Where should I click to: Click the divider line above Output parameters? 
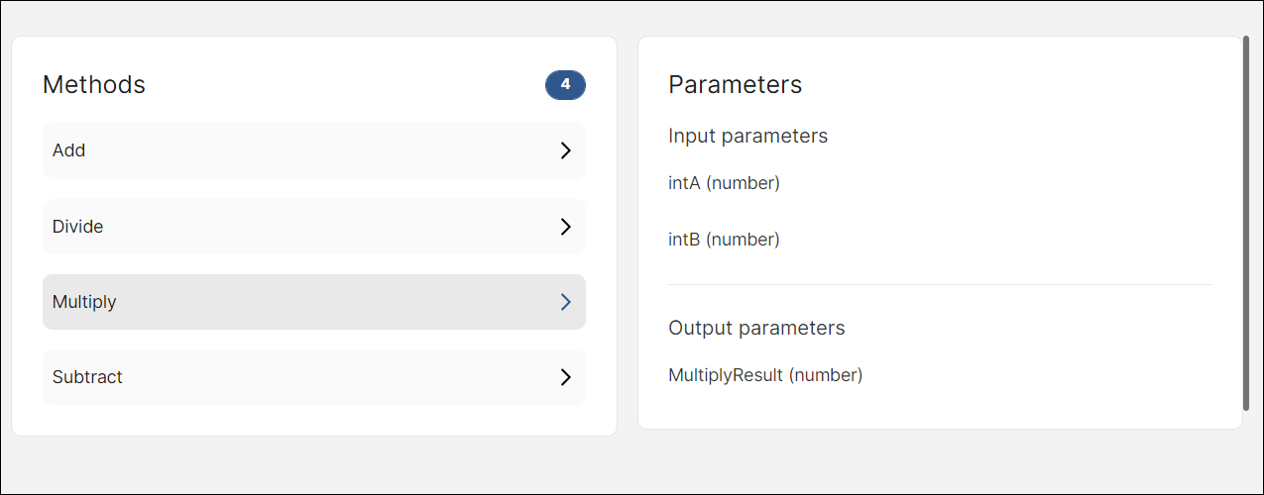(x=940, y=285)
